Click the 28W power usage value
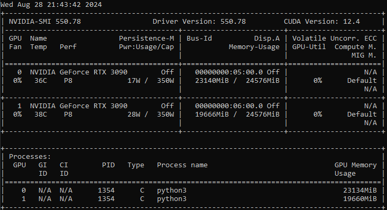 (134, 114)
